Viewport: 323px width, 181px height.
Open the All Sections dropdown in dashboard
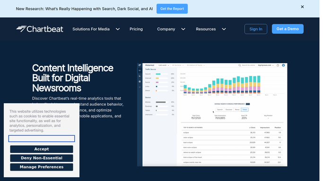tap(177, 65)
